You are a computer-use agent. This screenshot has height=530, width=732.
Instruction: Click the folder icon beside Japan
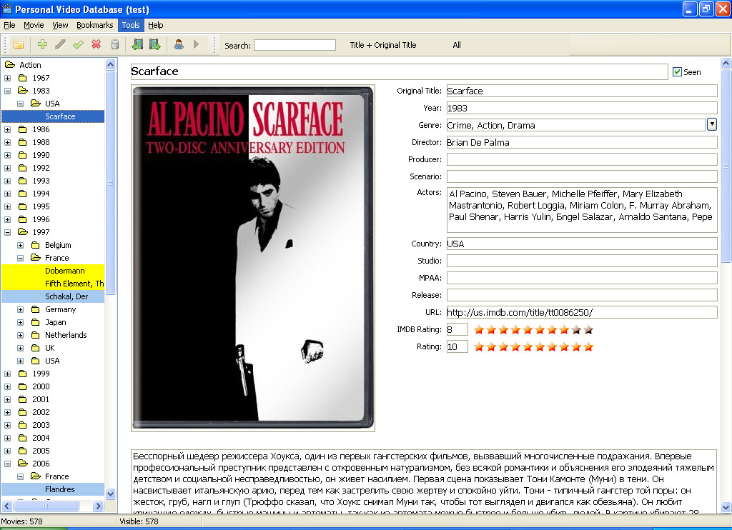[36, 322]
